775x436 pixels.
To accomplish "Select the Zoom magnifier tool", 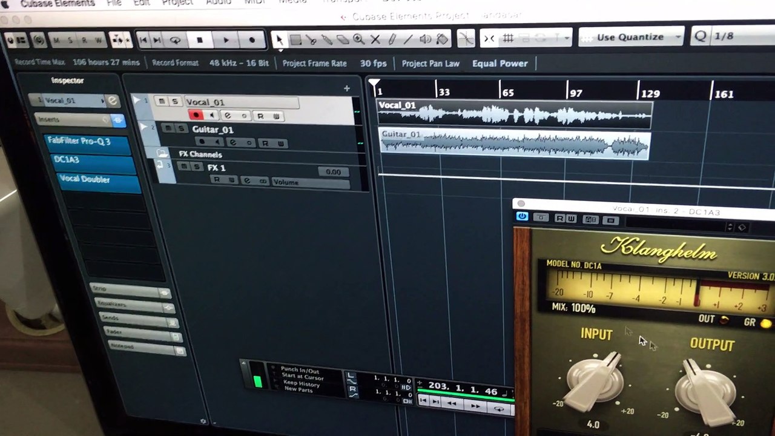I will pyautogui.click(x=358, y=39).
